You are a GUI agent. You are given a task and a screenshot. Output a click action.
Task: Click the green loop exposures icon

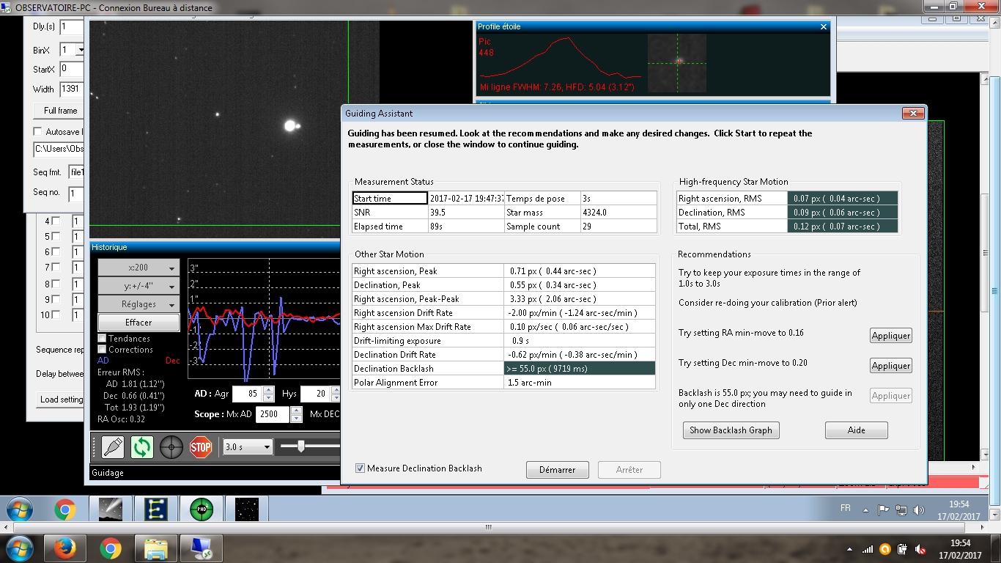(142, 446)
